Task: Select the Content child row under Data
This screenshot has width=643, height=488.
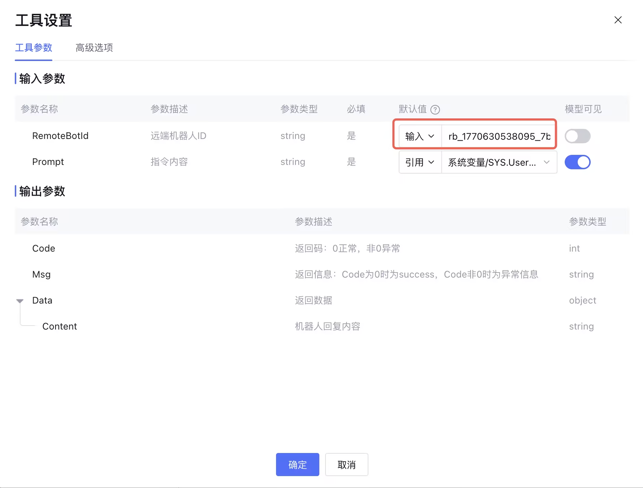Action: pyautogui.click(x=322, y=326)
